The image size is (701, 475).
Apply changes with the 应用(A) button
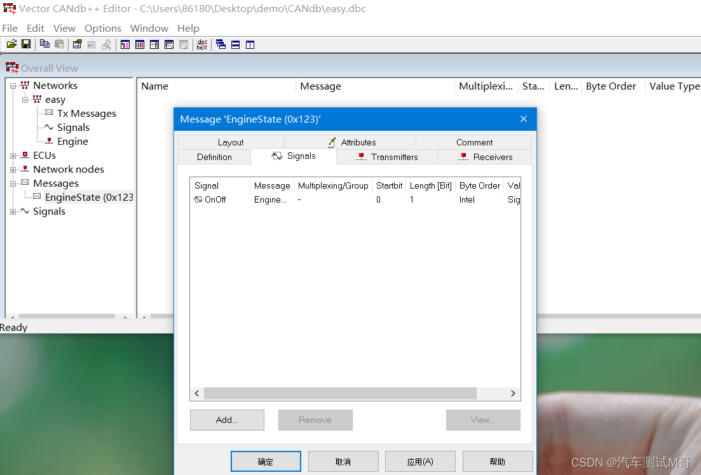pos(420,462)
